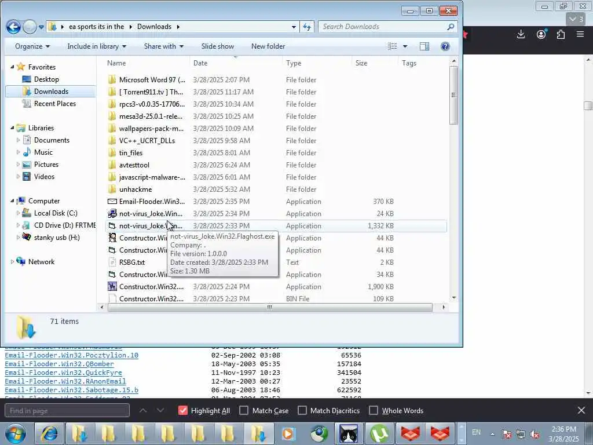Sort files by Name column
The image size is (593, 445).
click(x=147, y=63)
